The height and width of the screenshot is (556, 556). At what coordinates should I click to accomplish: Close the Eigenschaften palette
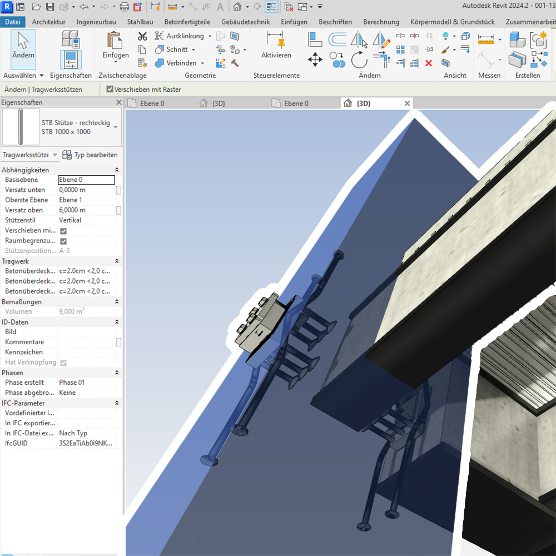click(x=119, y=102)
